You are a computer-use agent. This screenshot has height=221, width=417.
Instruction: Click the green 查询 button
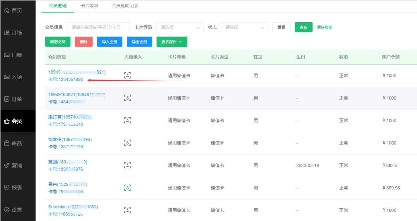(303, 27)
